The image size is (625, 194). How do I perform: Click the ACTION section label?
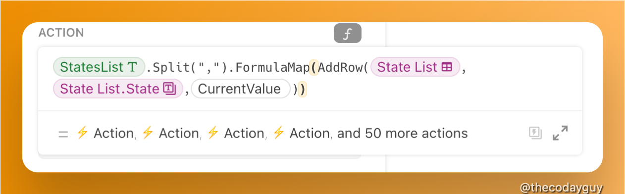tap(61, 33)
